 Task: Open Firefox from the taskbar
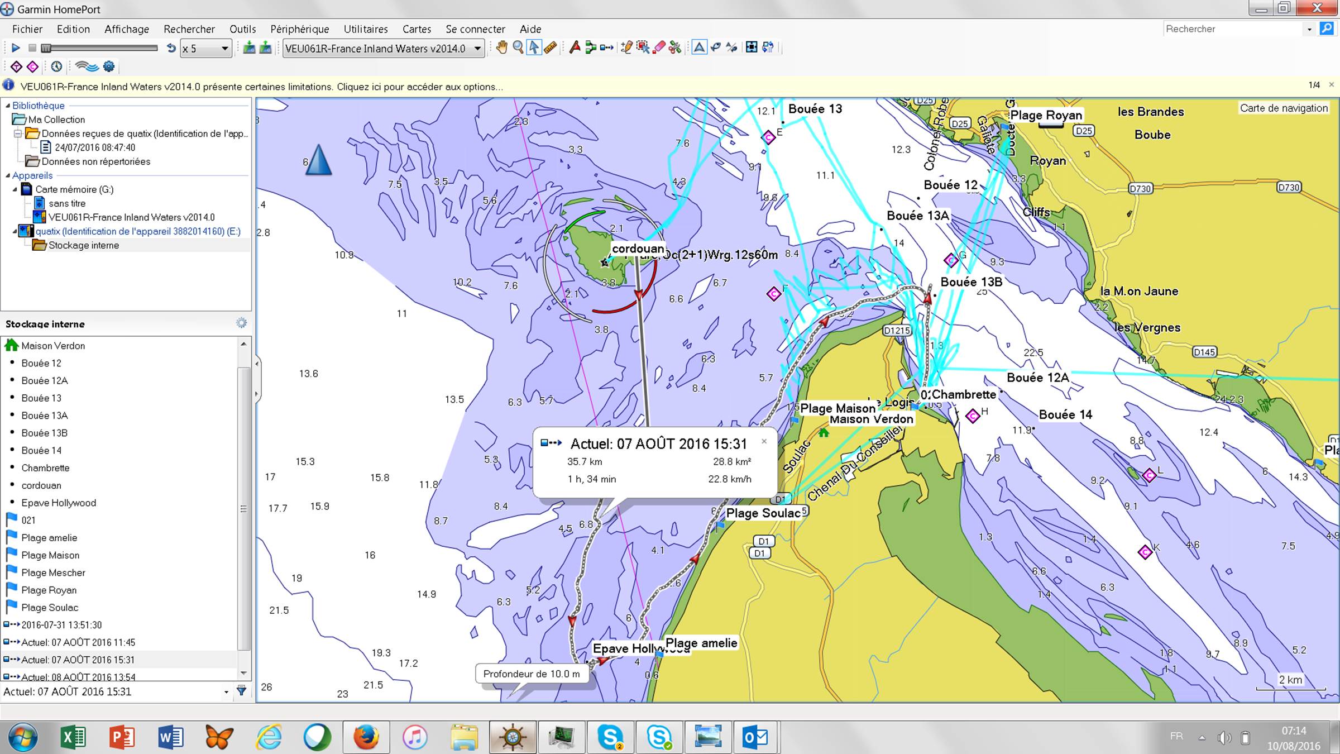[x=366, y=737]
